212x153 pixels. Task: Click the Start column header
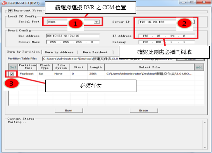(x=78, y=67)
